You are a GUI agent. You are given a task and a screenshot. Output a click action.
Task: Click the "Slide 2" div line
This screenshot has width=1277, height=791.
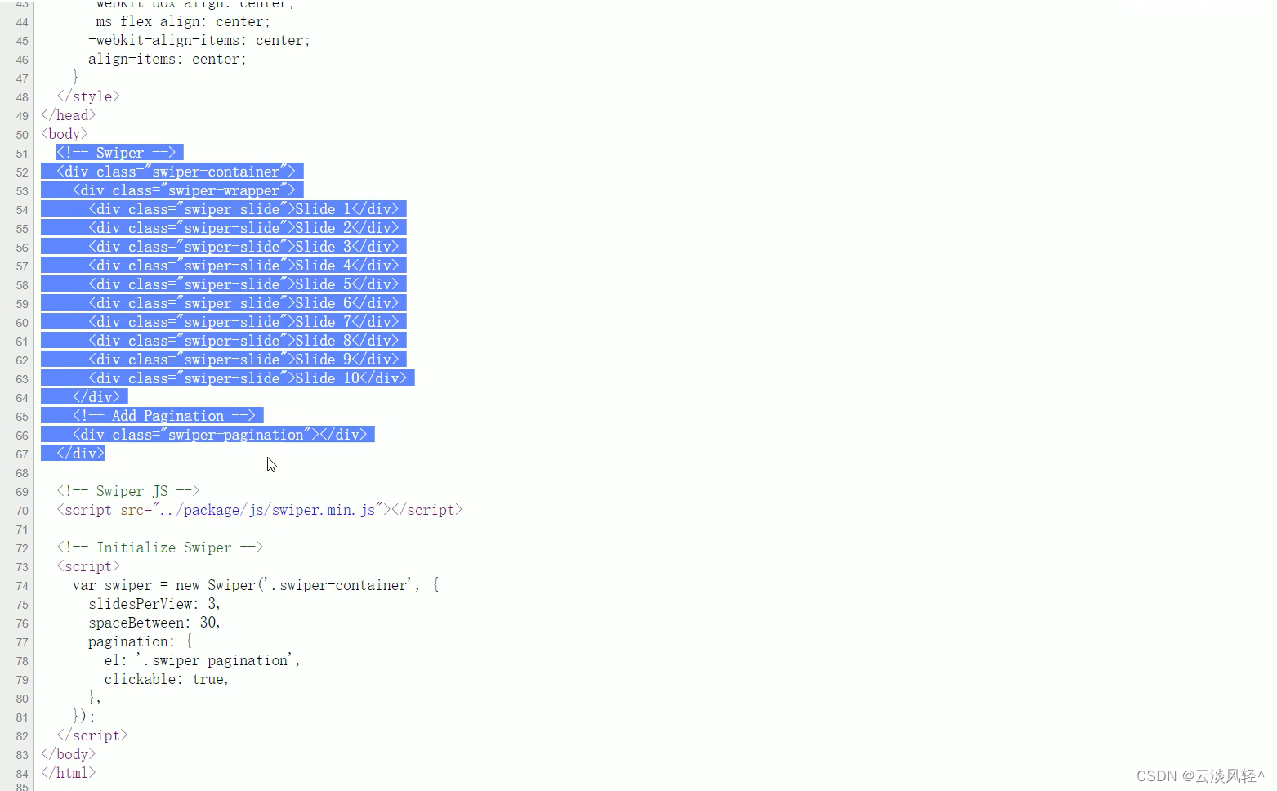click(243, 228)
